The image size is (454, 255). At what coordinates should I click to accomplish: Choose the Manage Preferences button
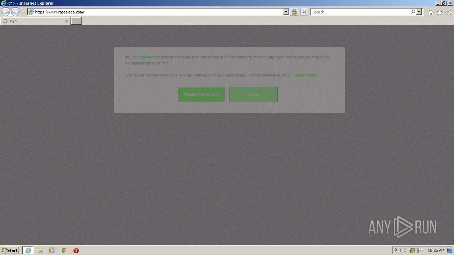(x=201, y=95)
